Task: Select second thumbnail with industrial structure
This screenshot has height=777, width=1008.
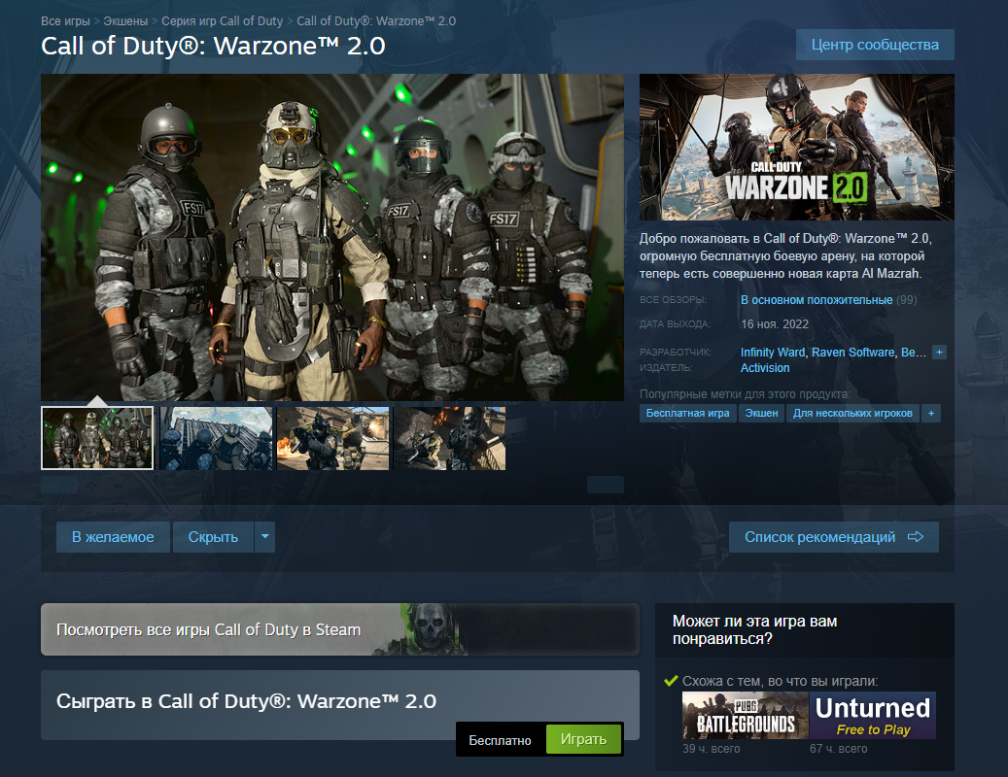Action: click(x=216, y=438)
